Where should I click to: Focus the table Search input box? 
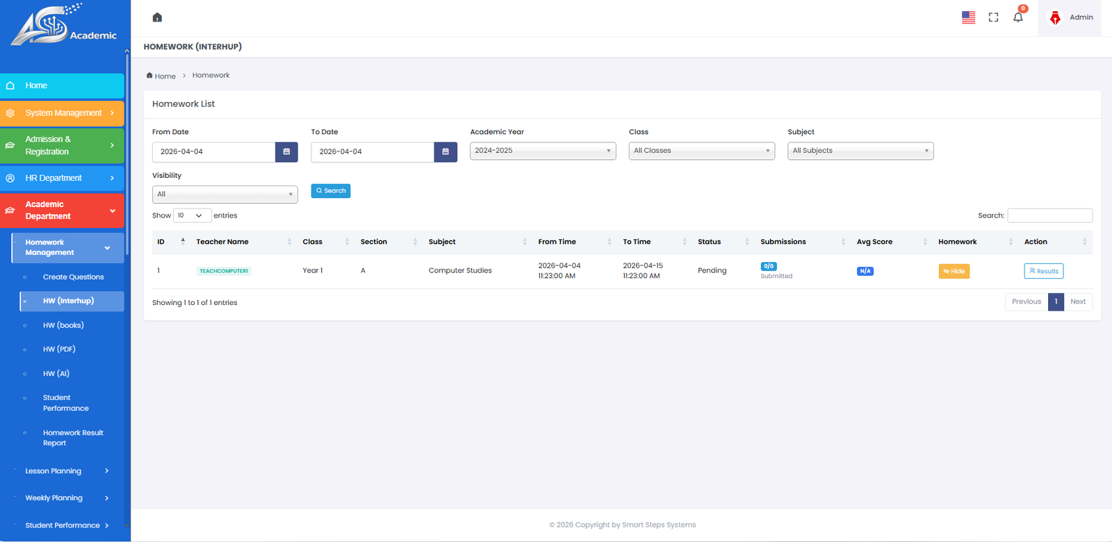point(1049,215)
